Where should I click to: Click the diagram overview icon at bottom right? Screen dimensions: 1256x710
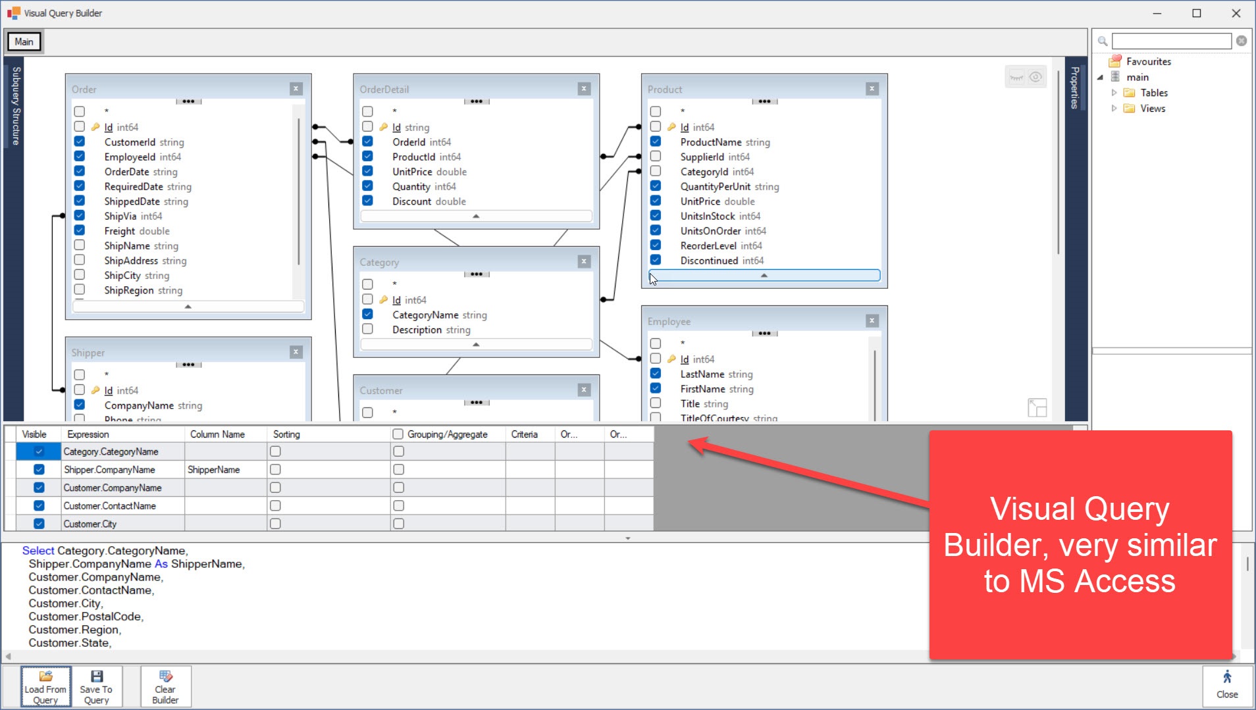[x=1037, y=407]
